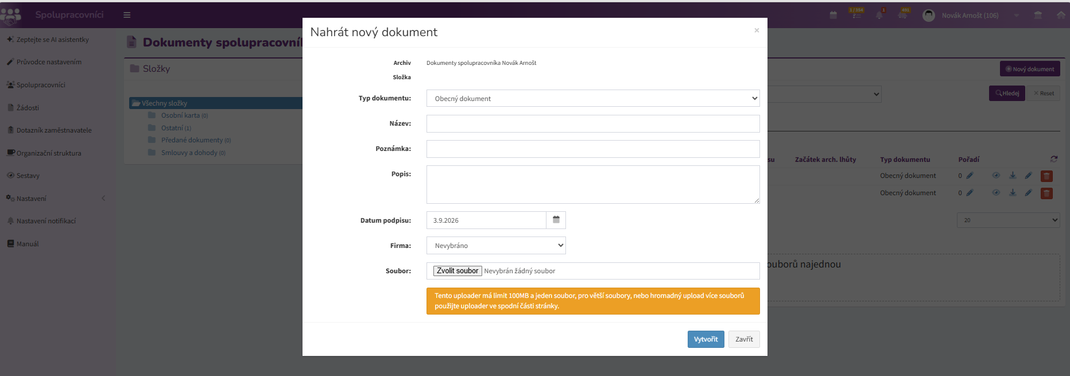Click the hamburger menu icon in header
Screen dimensions: 1070x376
point(127,15)
